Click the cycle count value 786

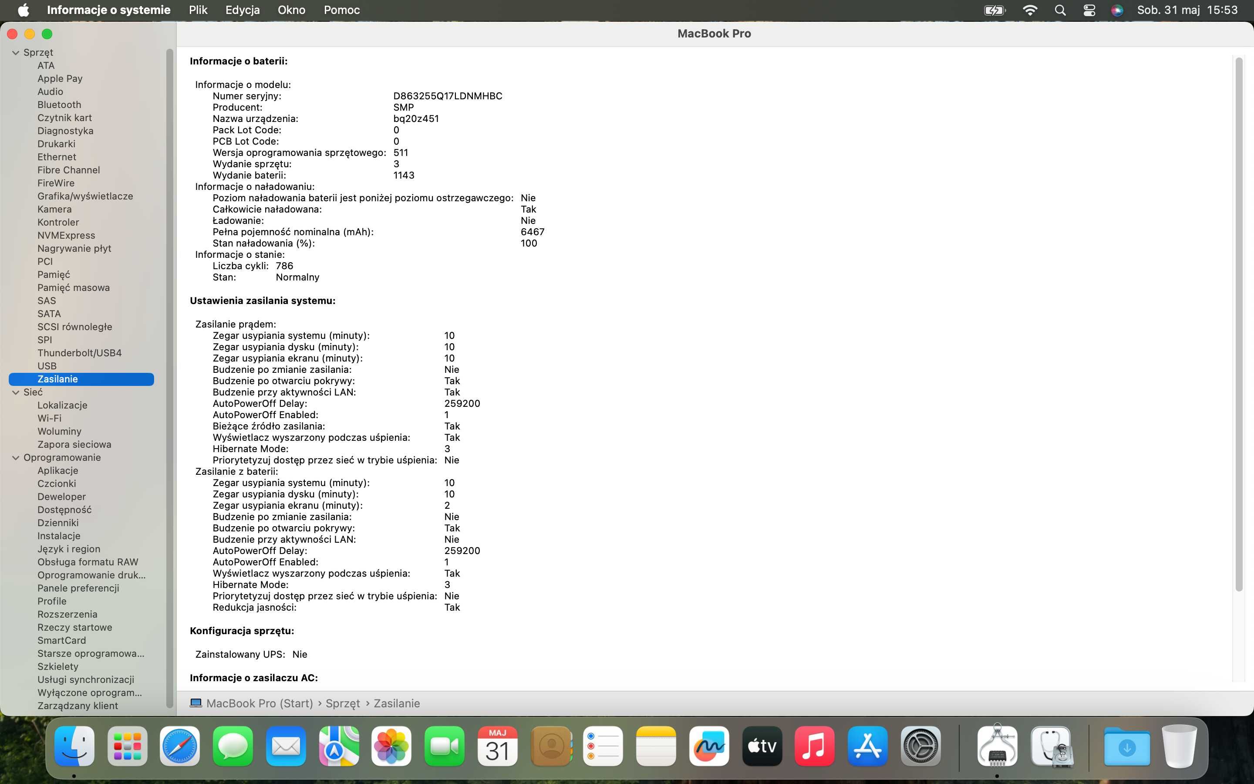click(284, 266)
